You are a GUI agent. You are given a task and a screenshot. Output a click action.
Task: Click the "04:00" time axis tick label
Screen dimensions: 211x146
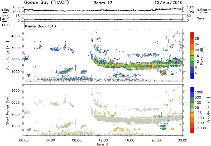50,140
